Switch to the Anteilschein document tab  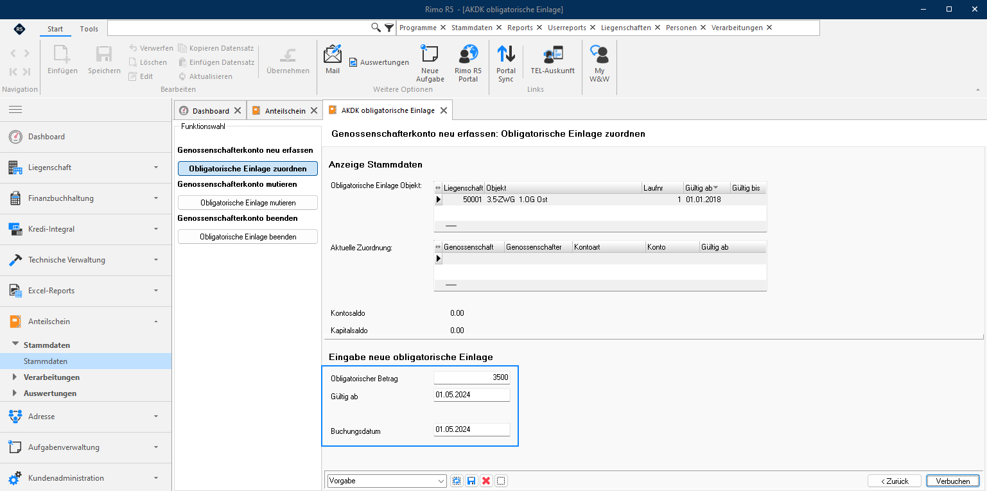click(x=285, y=111)
